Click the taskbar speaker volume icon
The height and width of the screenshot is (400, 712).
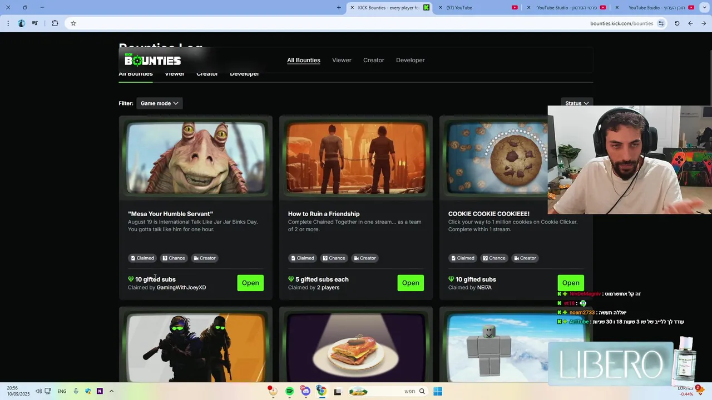pos(38,391)
